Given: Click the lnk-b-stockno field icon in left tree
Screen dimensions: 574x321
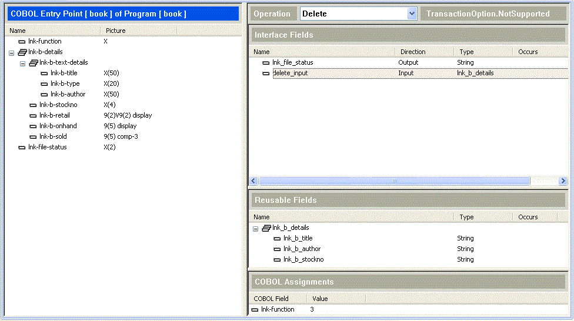Looking at the screenshot, I should point(33,105).
